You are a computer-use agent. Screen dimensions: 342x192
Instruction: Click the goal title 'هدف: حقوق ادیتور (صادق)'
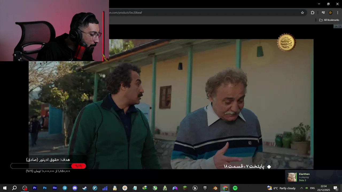point(48,159)
